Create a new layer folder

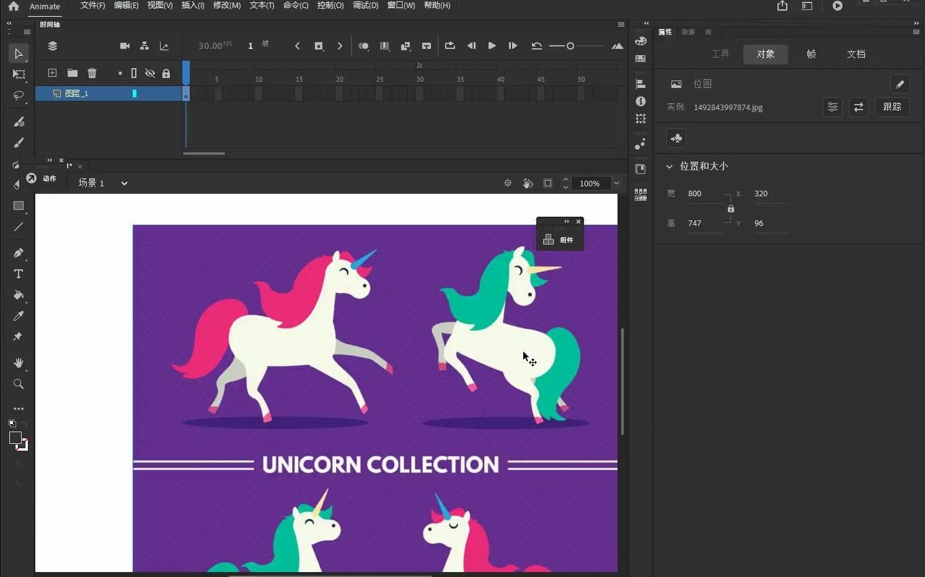[73, 73]
